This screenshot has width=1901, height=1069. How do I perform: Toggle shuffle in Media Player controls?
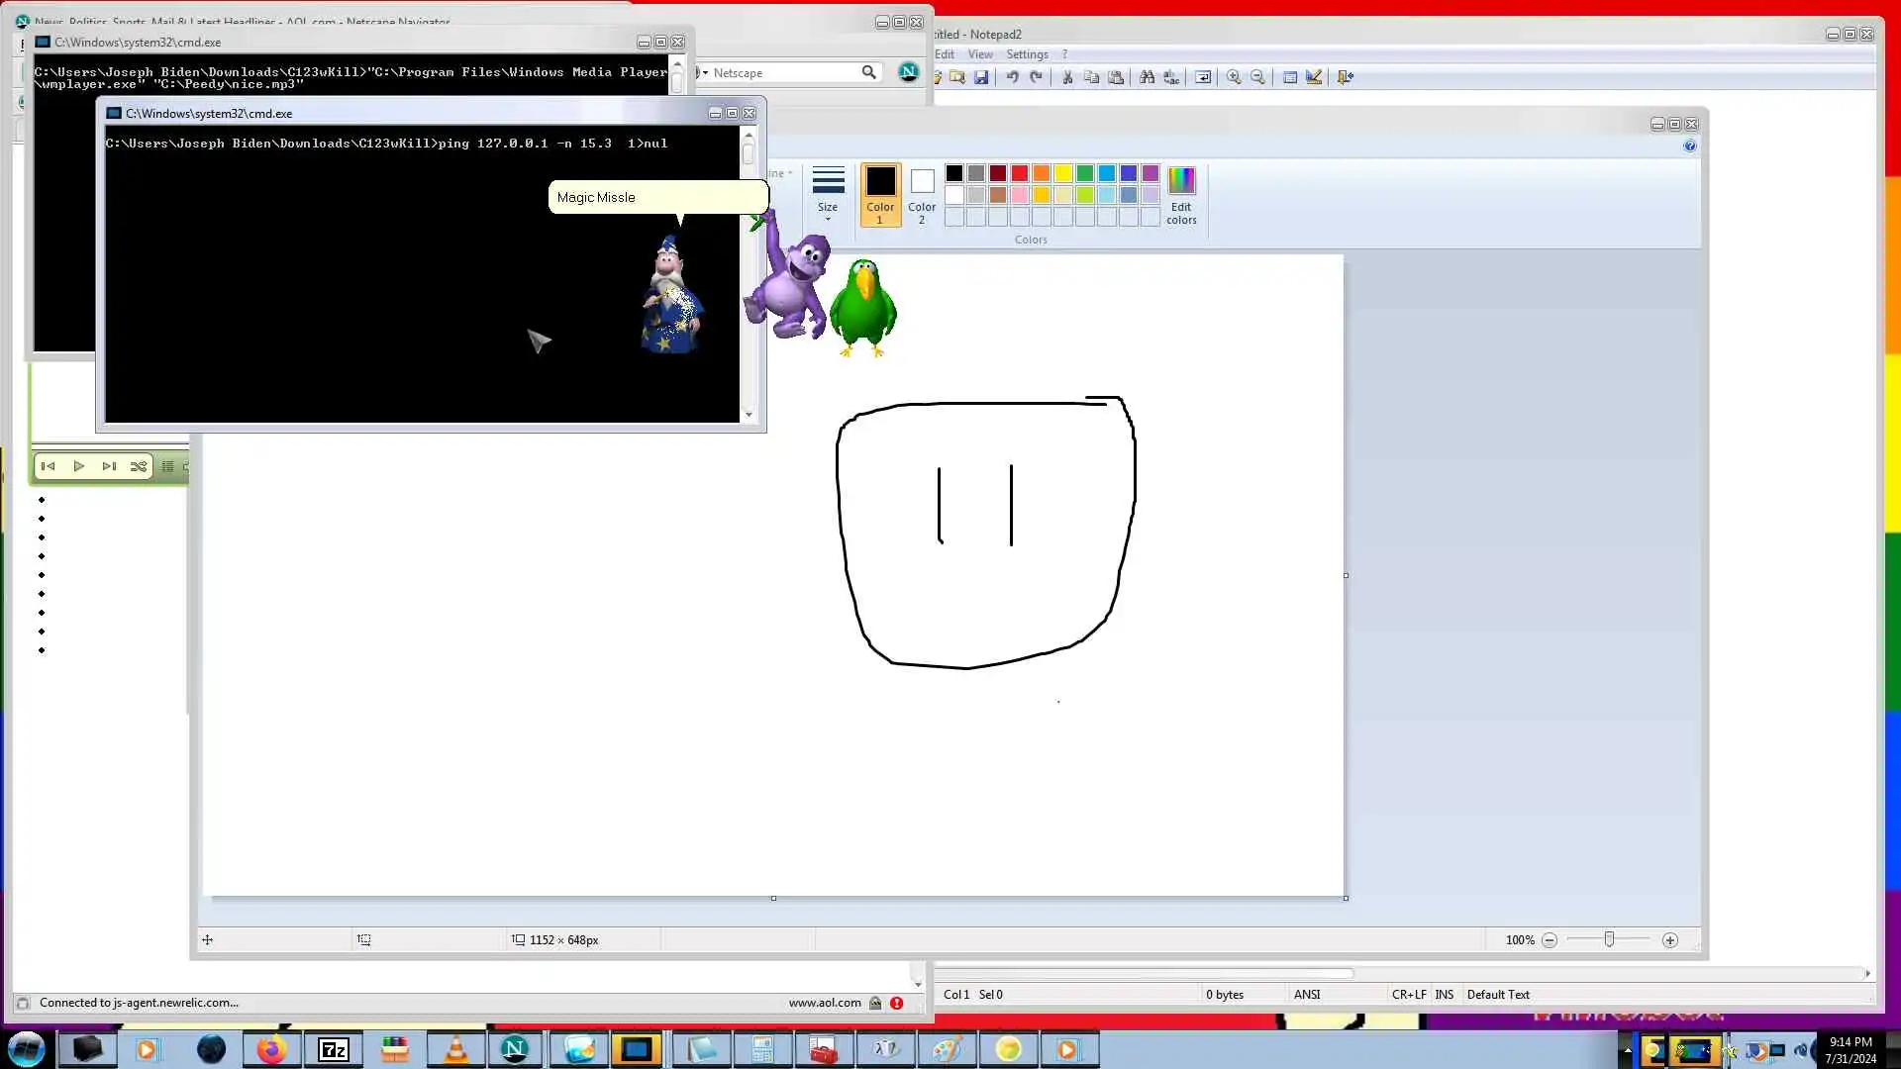pyautogui.click(x=139, y=466)
